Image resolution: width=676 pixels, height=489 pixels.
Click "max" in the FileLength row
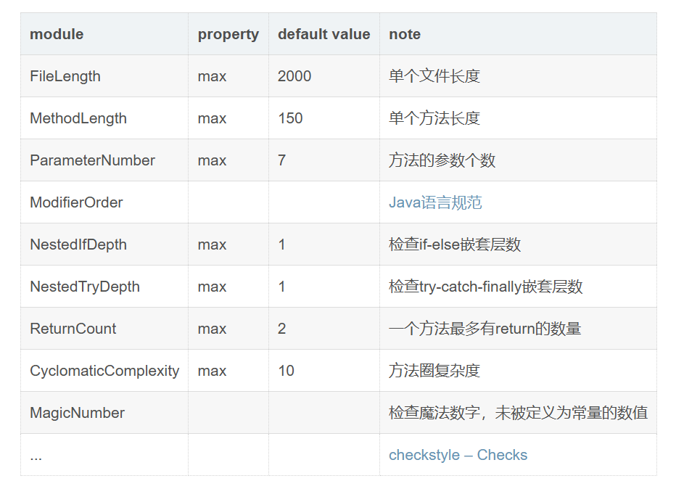coord(212,77)
